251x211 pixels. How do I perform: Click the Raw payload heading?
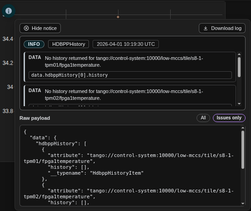35,118
